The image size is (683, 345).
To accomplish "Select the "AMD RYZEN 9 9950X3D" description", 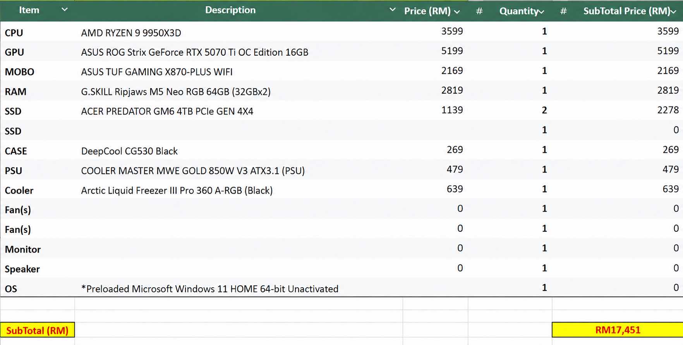I will tap(131, 33).
